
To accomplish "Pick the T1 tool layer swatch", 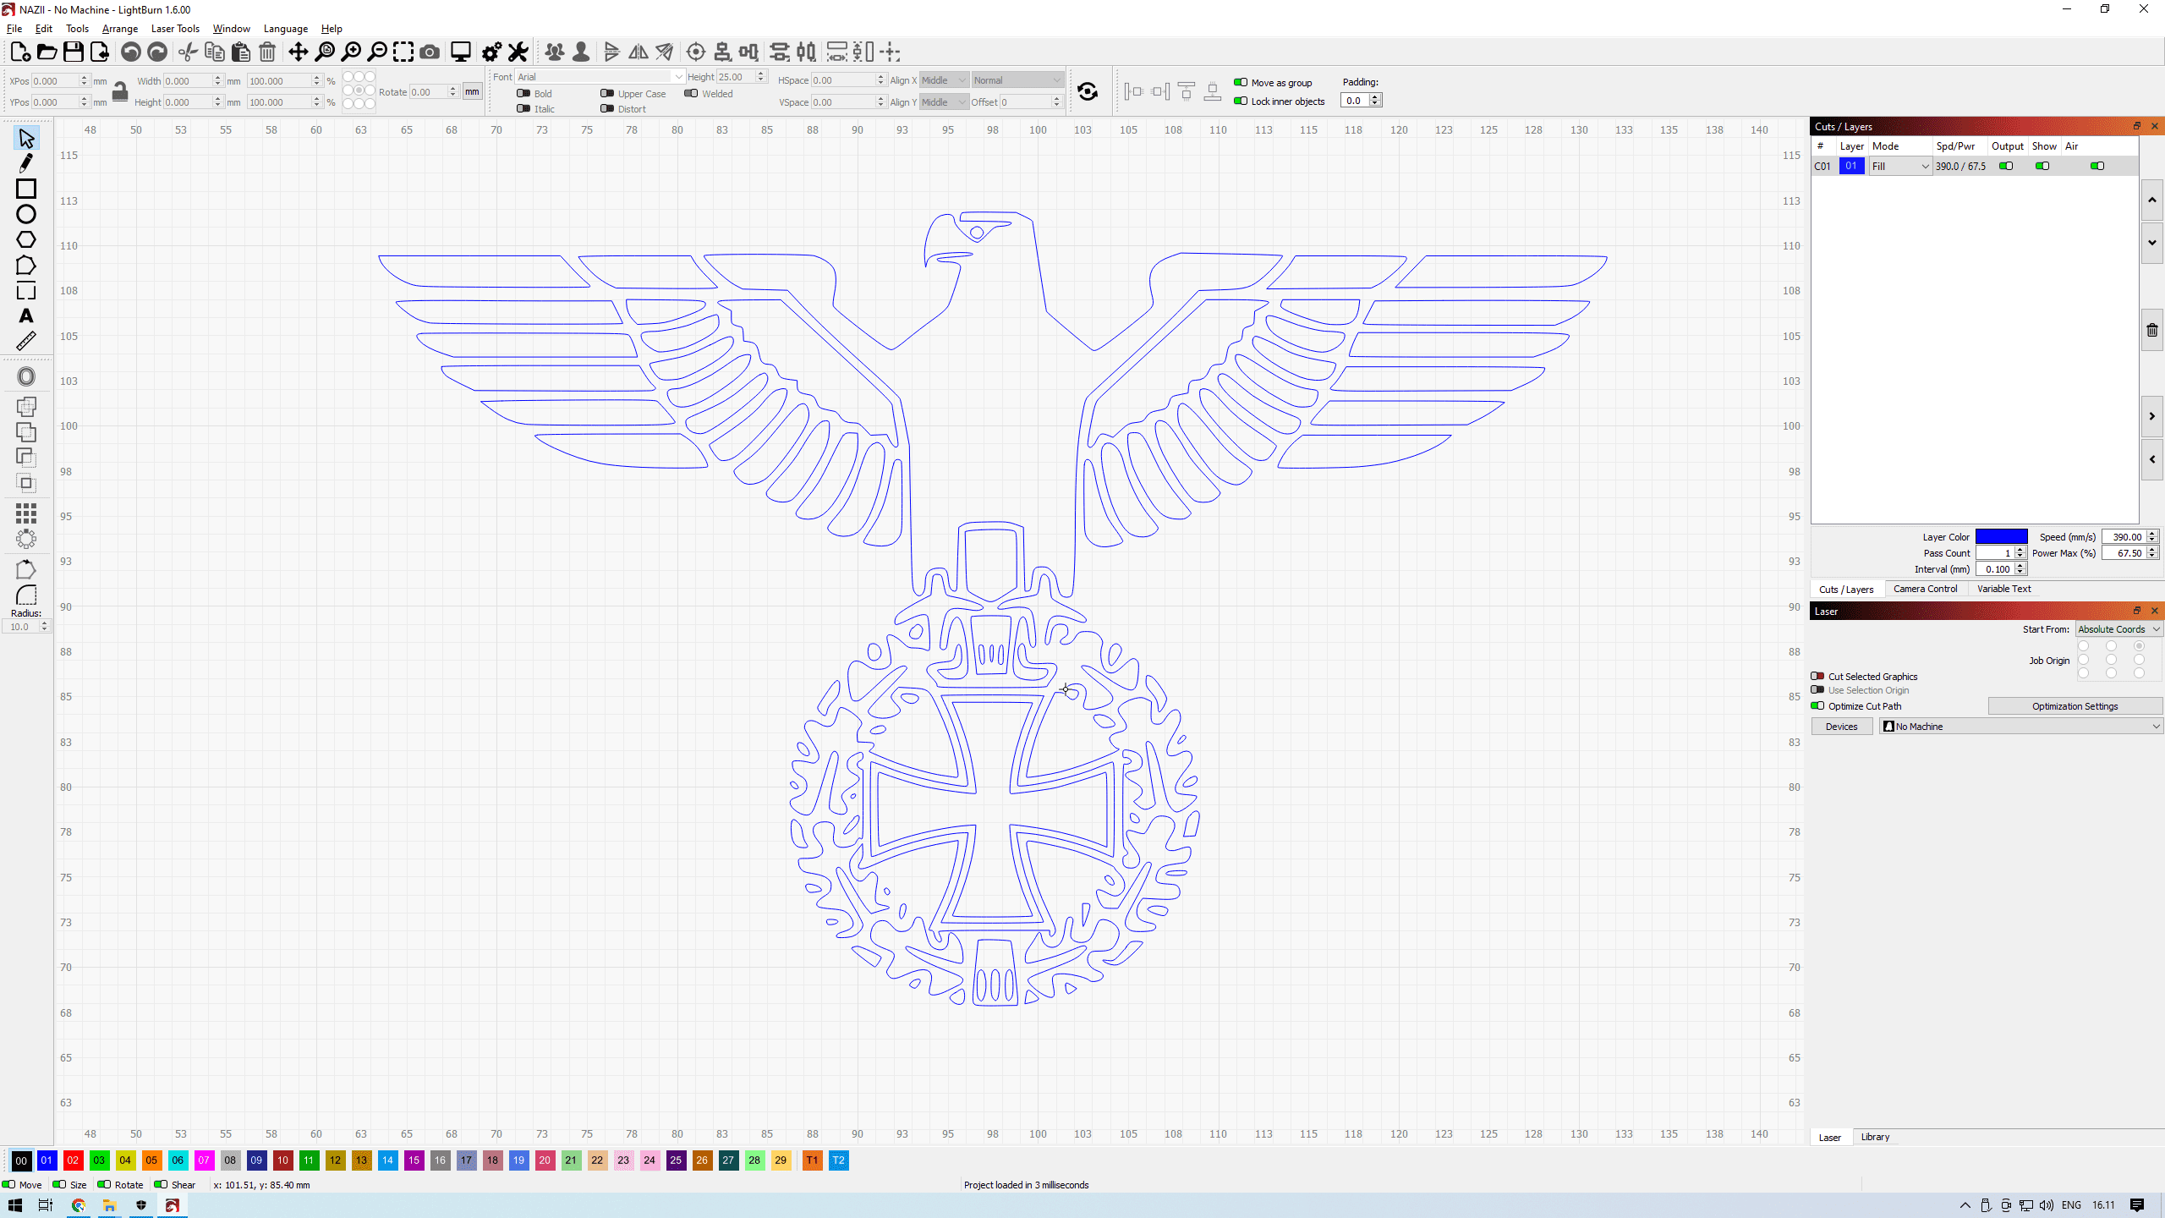I will click(812, 1160).
